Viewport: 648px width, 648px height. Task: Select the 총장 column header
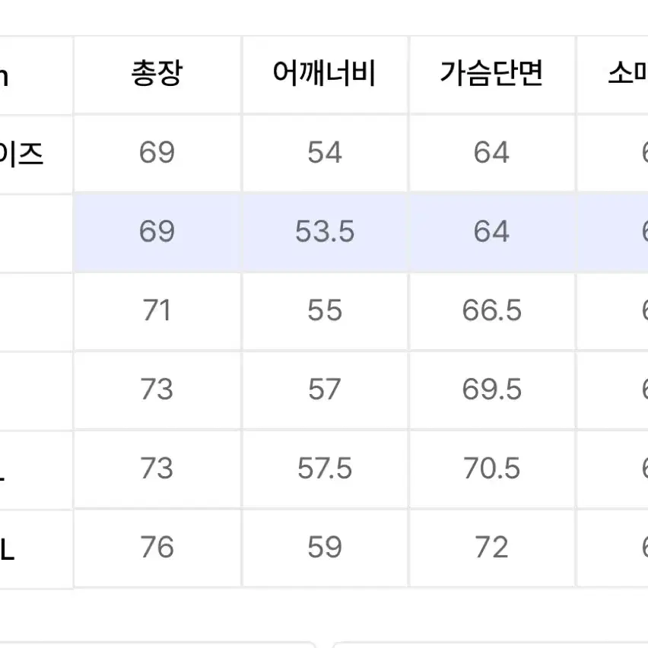click(157, 75)
